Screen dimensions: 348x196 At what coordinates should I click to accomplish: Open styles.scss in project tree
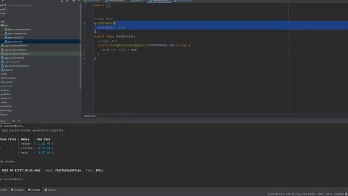[6, 98]
